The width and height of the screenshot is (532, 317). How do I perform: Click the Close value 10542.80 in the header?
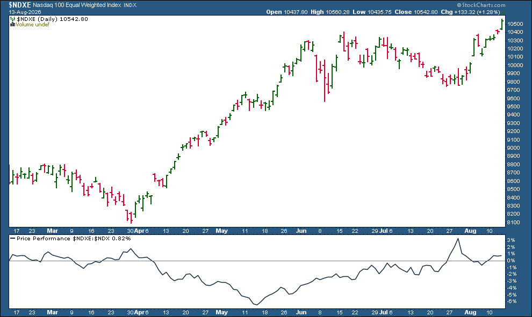pos(426,12)
